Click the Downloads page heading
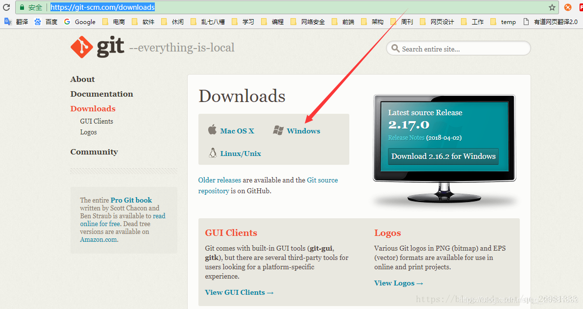Screen dimensions: 583x309 (242, 96)
